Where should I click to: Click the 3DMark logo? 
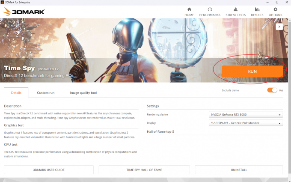click(24, 12)
